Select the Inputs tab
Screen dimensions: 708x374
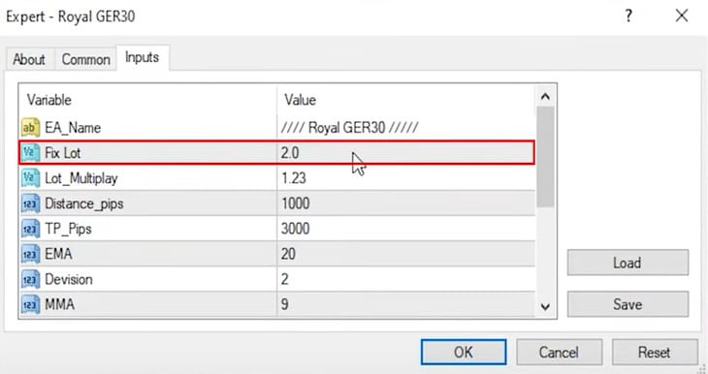pos(143,57)
